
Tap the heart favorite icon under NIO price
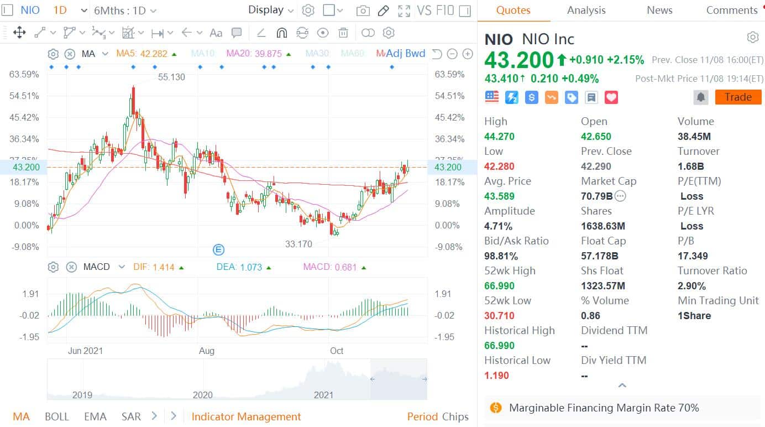click(x=611, y=97)
